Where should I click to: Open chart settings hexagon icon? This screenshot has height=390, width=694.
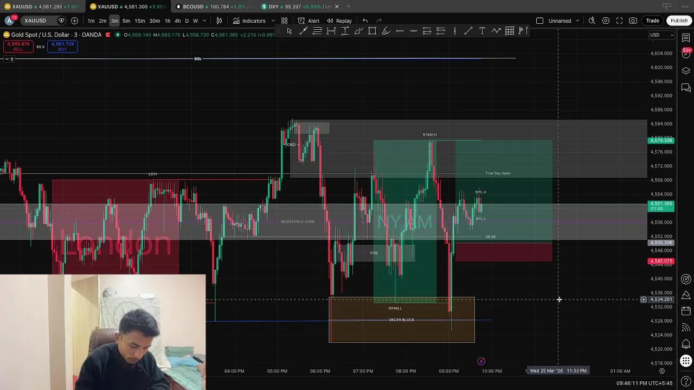point(606,21)
